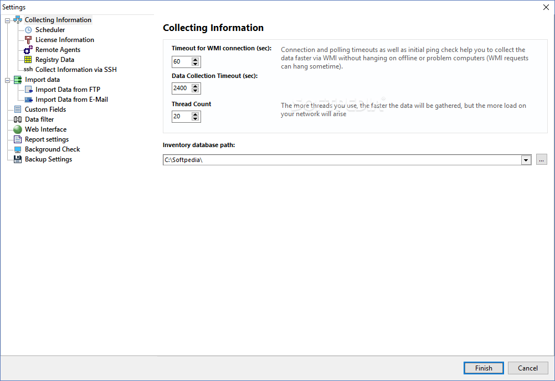This screenshot has width=555, height=381.
Task: Click the Import data icon
Action: [18, 80]
